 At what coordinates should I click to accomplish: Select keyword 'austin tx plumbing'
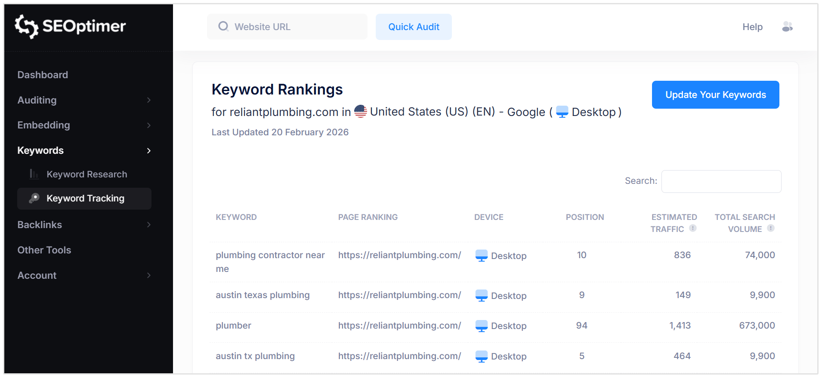point(255,356)
